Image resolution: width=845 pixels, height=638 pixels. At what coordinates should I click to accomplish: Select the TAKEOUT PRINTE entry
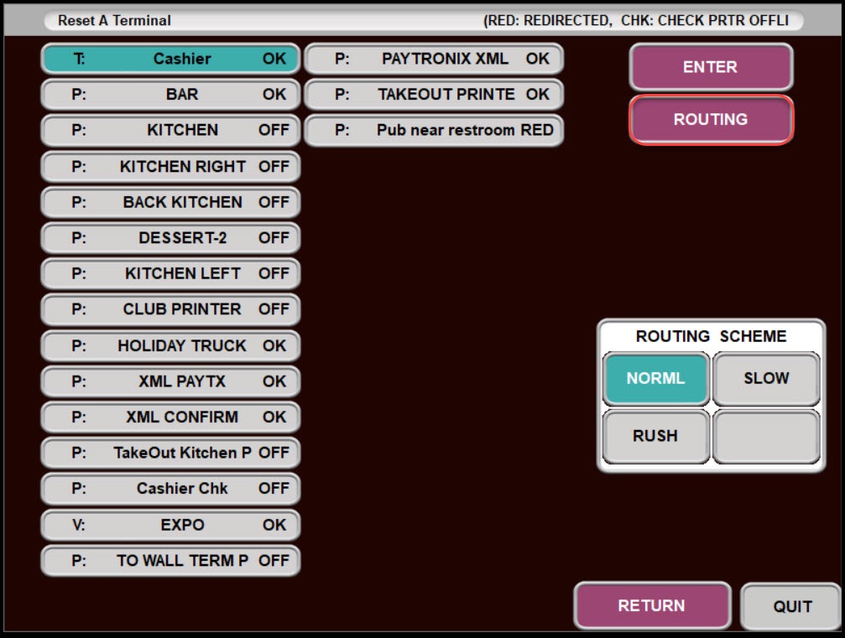434,95
